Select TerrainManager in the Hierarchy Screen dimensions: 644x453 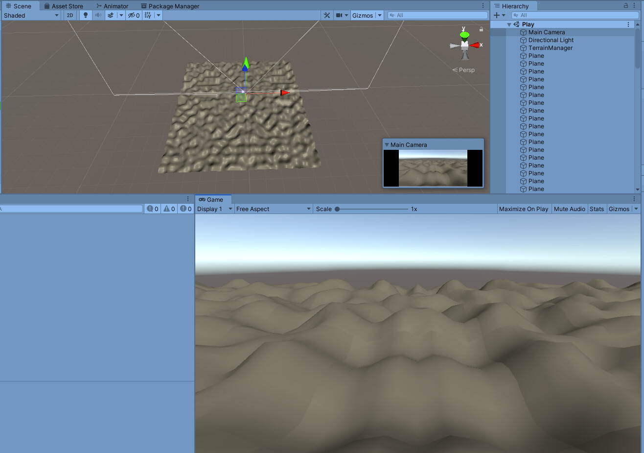click(550, 48)
